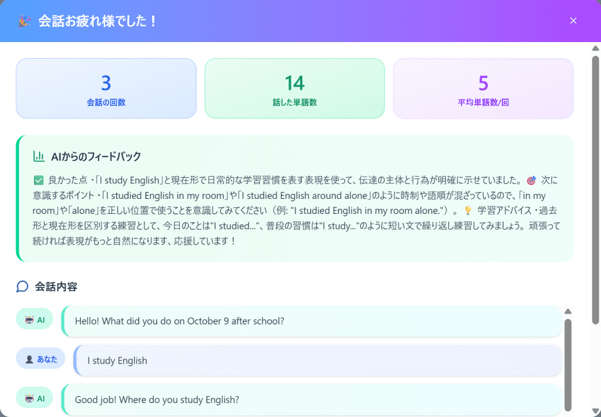Click the dialog scrollbar's up arrow

tap(596, 48)
